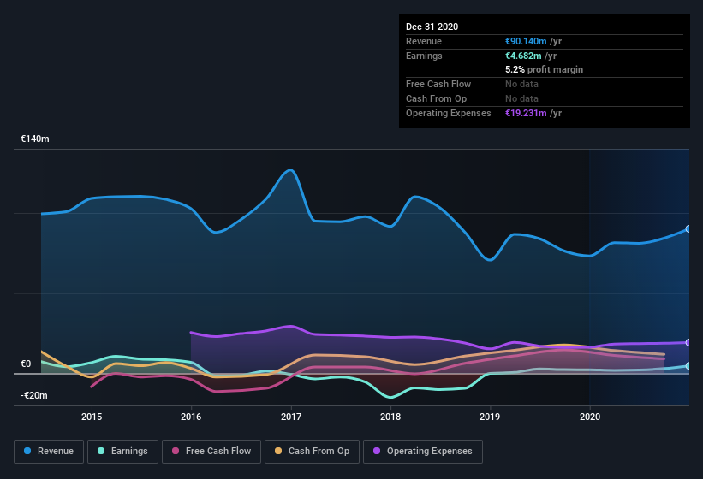Toggle the Operating Expenses legend button

423,452
